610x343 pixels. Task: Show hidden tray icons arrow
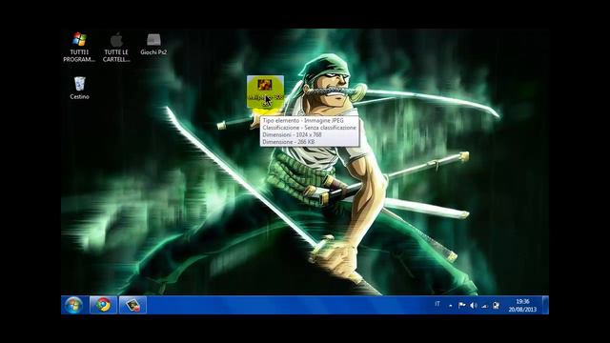coord(450,306)
